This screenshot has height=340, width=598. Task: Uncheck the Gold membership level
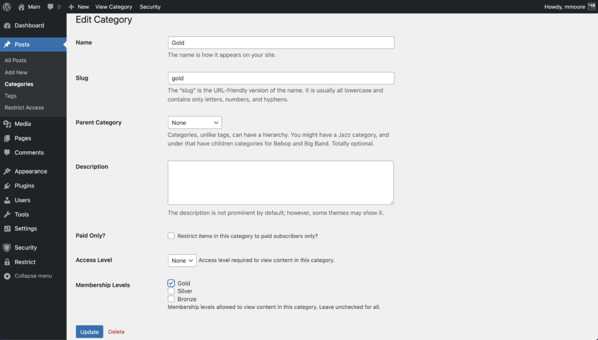[x=171, y=283]
